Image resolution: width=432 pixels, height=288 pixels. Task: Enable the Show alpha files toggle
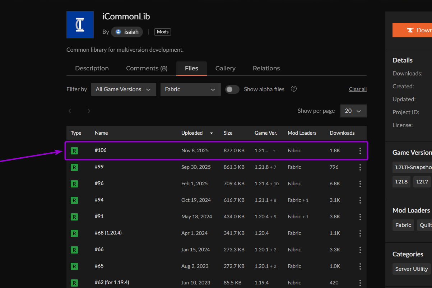232,89
